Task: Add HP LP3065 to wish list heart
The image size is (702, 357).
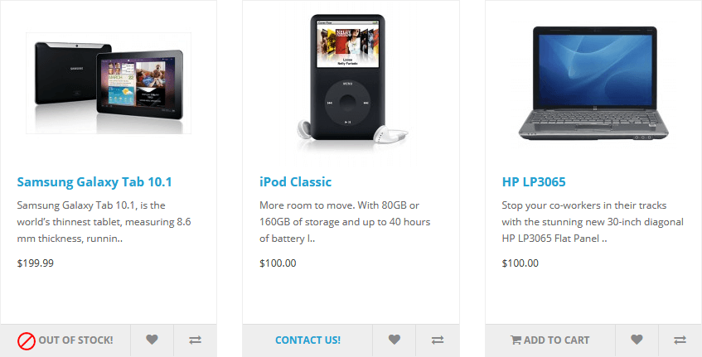Action: 637,340
